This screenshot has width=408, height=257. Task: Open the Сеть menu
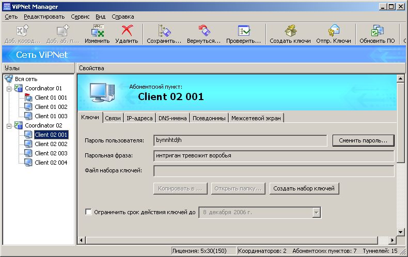pos(11,17)
